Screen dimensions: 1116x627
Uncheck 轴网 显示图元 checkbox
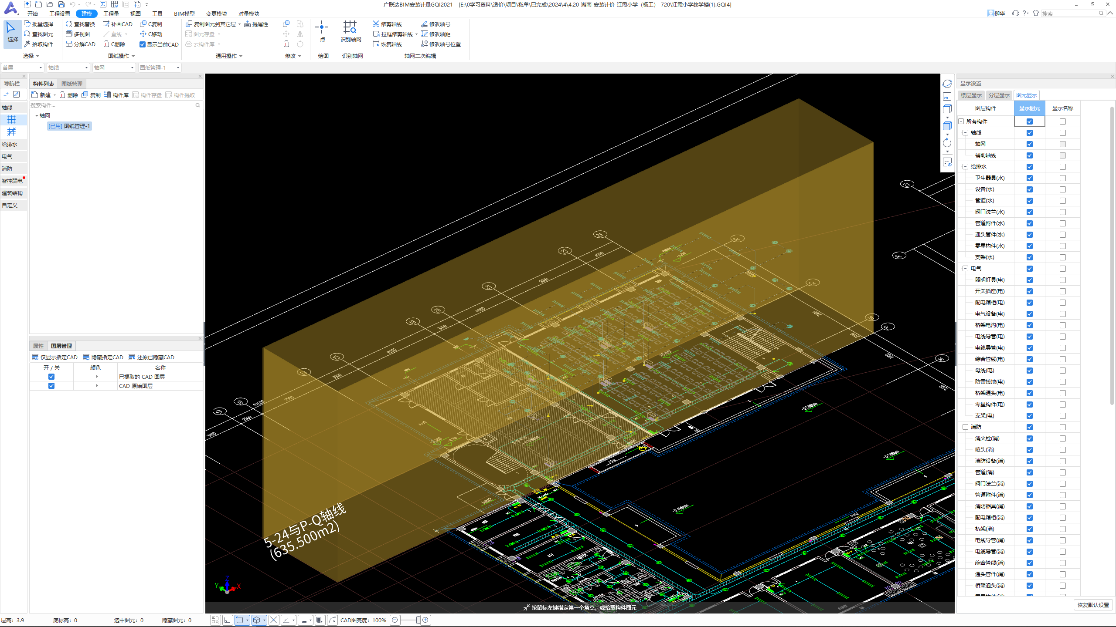[x=1030, y=144]
